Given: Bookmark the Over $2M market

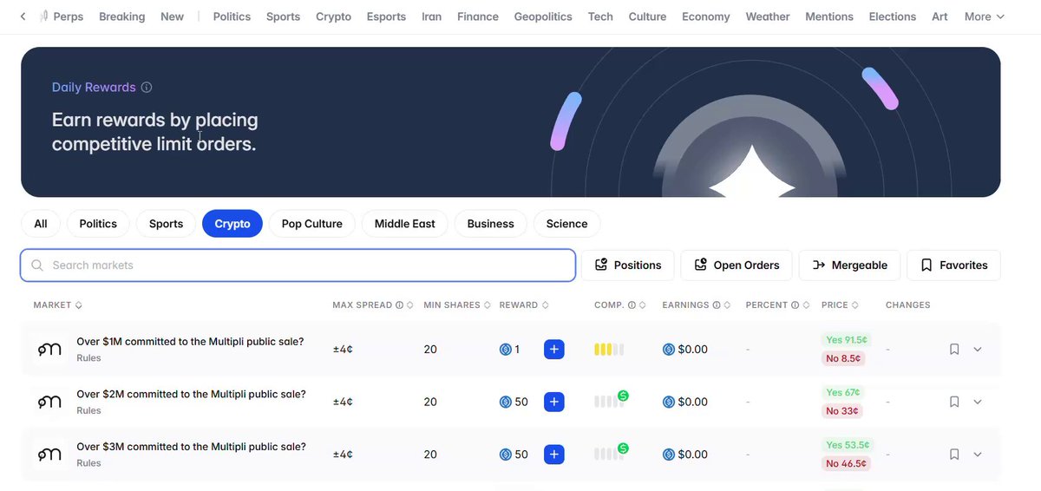Looking at the screenshot, I should pos(954,403).
